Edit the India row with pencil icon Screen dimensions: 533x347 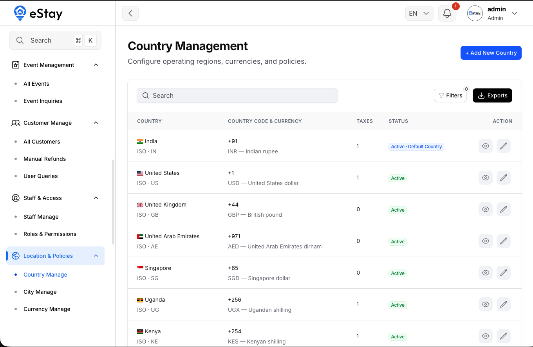click(504, 146)
